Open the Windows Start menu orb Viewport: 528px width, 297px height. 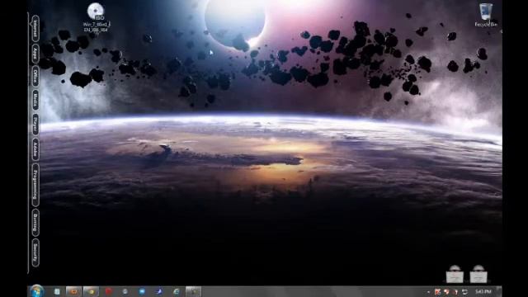tap(36, 291)
